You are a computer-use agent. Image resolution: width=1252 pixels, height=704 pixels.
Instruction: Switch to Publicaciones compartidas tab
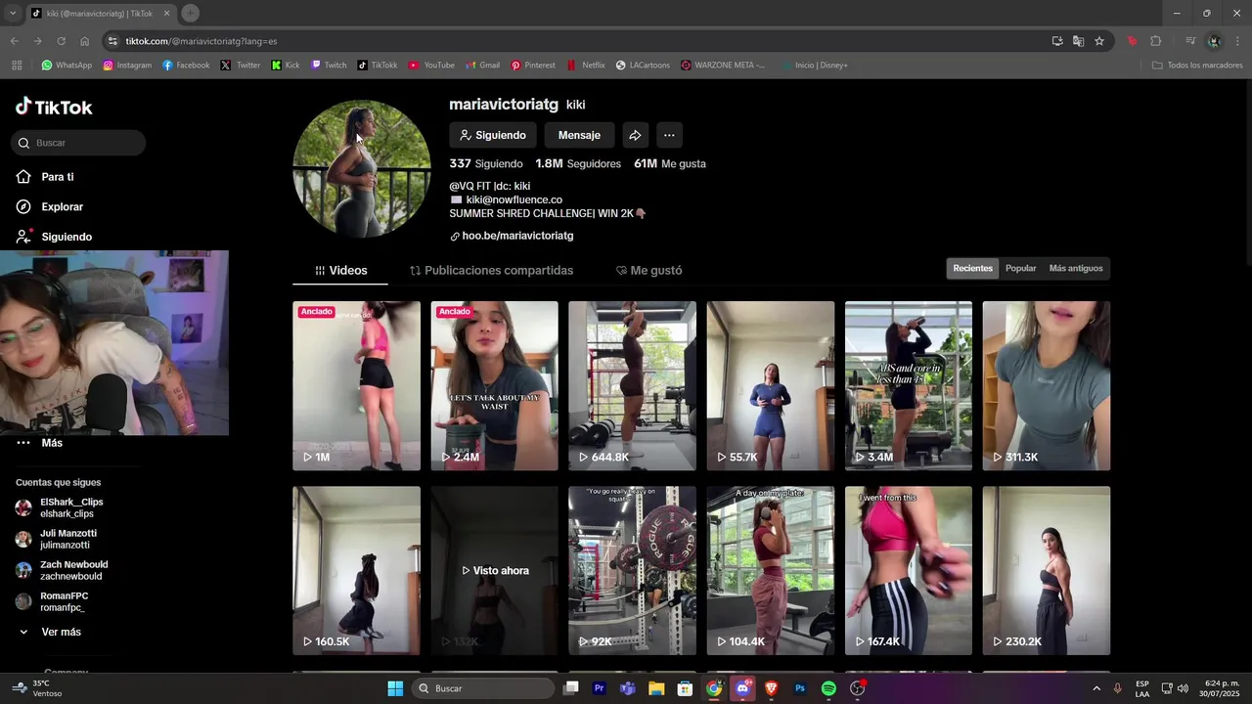[x=491, y=271]
